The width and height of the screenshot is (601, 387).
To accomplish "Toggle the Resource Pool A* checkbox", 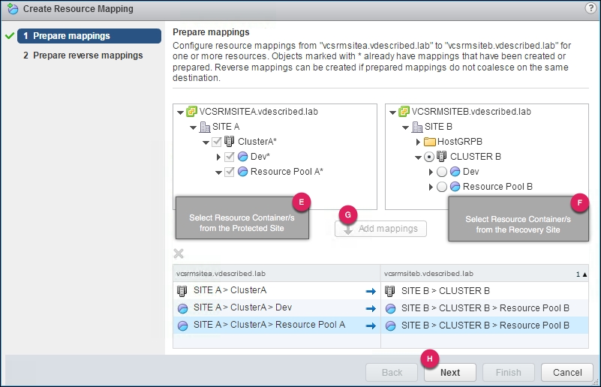I will click(229, 172).
